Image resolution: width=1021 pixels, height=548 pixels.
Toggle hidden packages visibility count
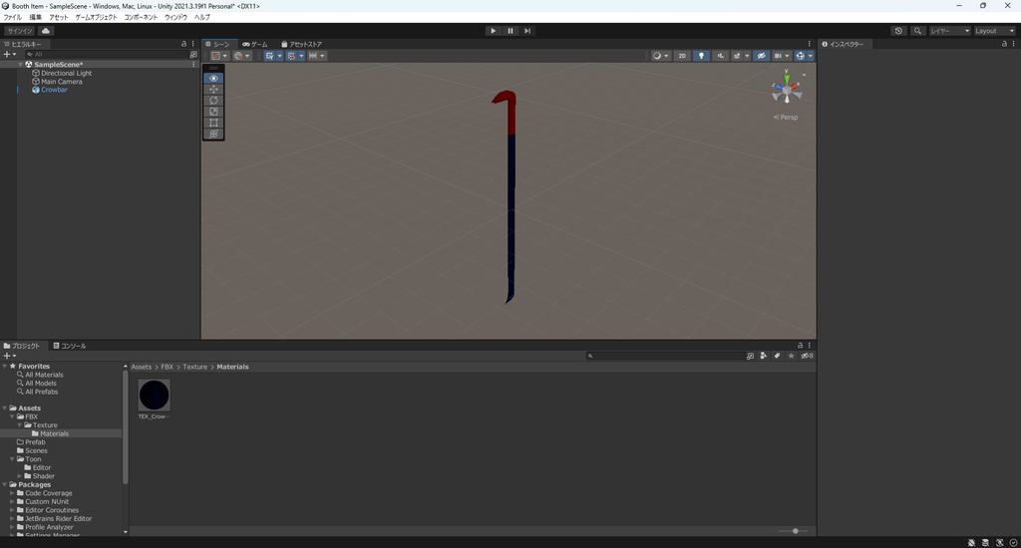(x=807, y=356)
